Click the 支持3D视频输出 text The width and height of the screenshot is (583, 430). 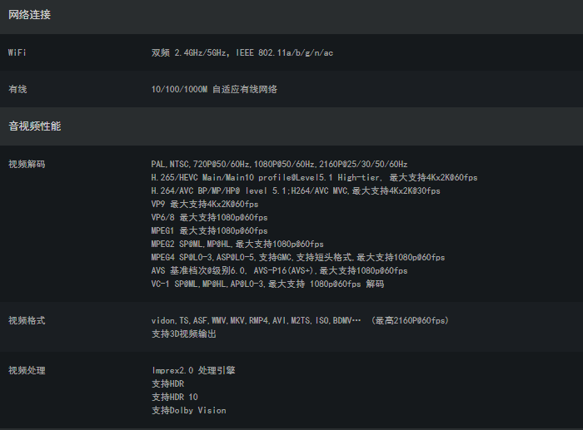(183, 334)
